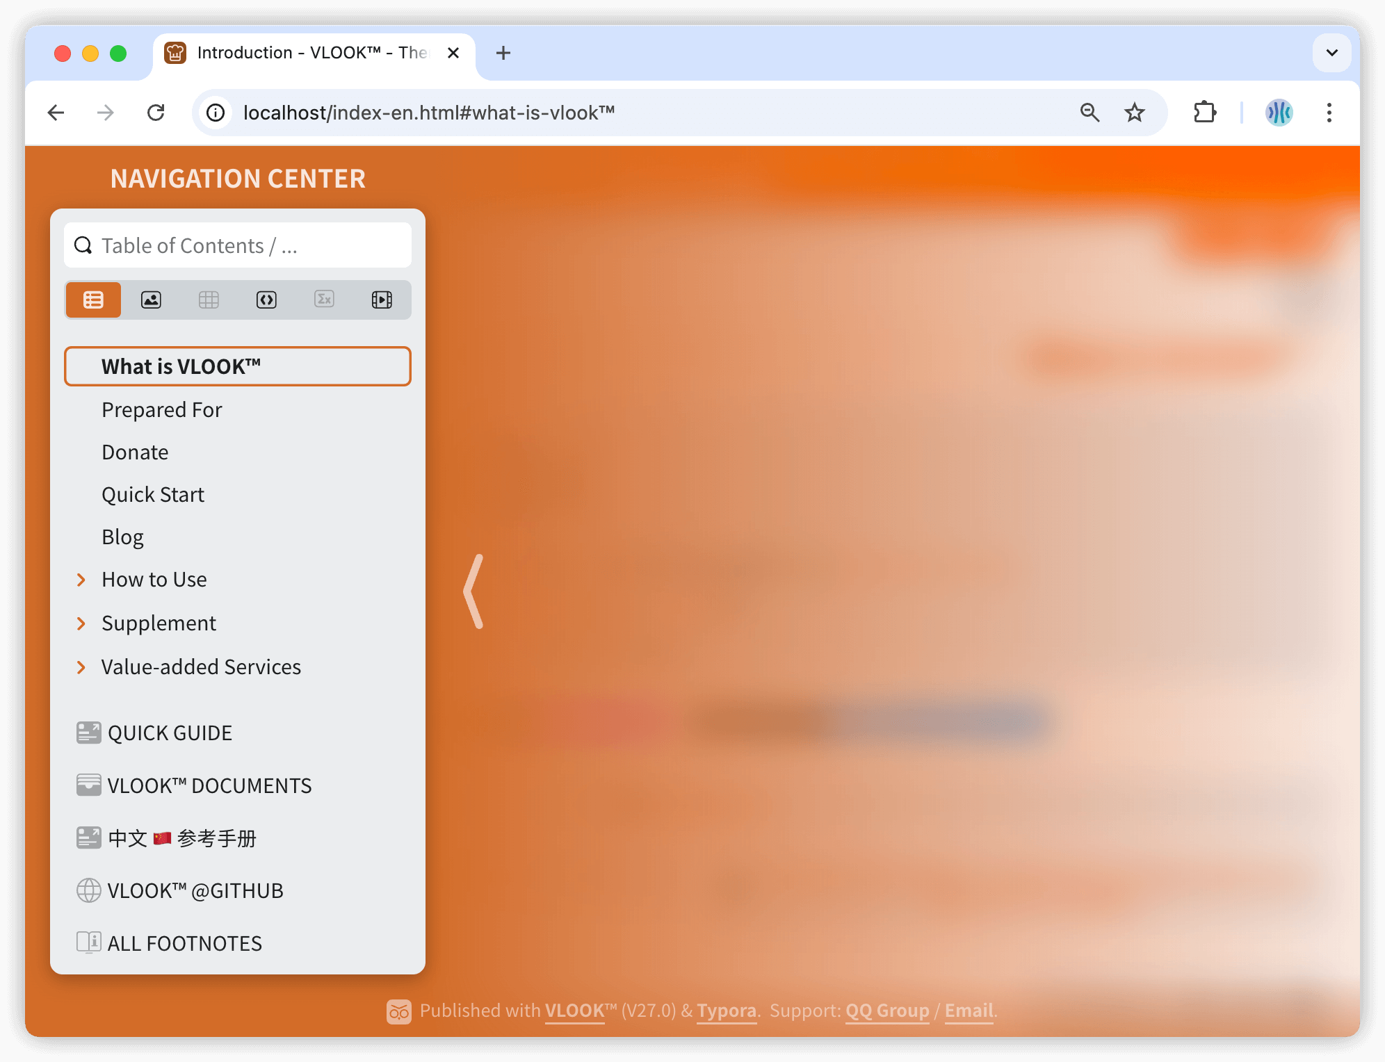Select 'What is VLOOK™' outline entry
1385x1062 pixels.
[238, 366]
